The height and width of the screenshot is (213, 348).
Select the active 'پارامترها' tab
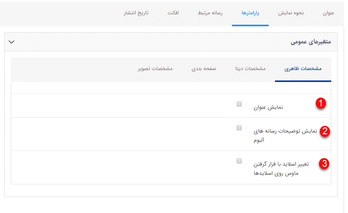(250, 13)
